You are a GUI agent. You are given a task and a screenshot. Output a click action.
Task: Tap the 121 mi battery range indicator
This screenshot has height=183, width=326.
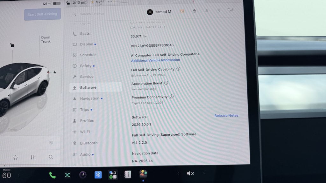[51, 3]
